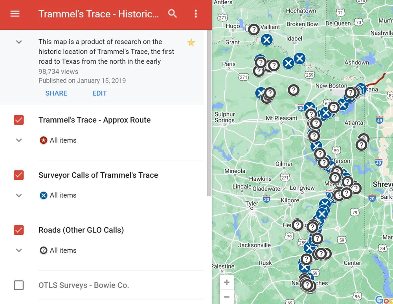
Task: Select the Roads (Other GLO Calls) layer heading
Action: click(81, 230)
